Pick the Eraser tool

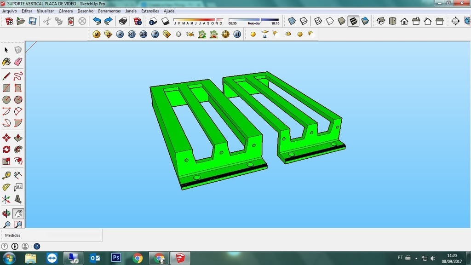[18, 62]
